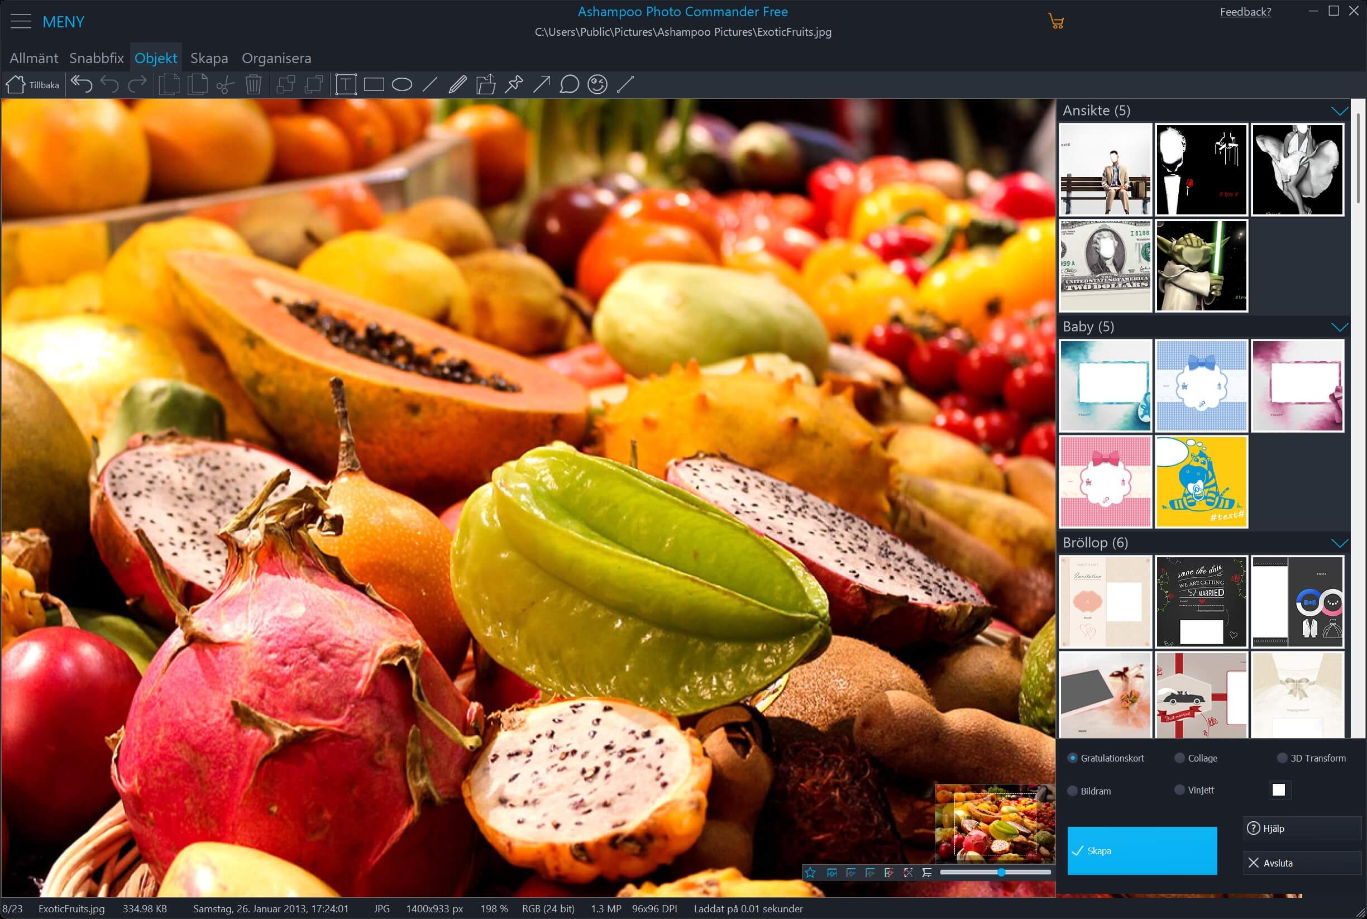This screenshot has height=919, width=1367.
Task: Select the pencil drawing tool
Action: point(457,84)
